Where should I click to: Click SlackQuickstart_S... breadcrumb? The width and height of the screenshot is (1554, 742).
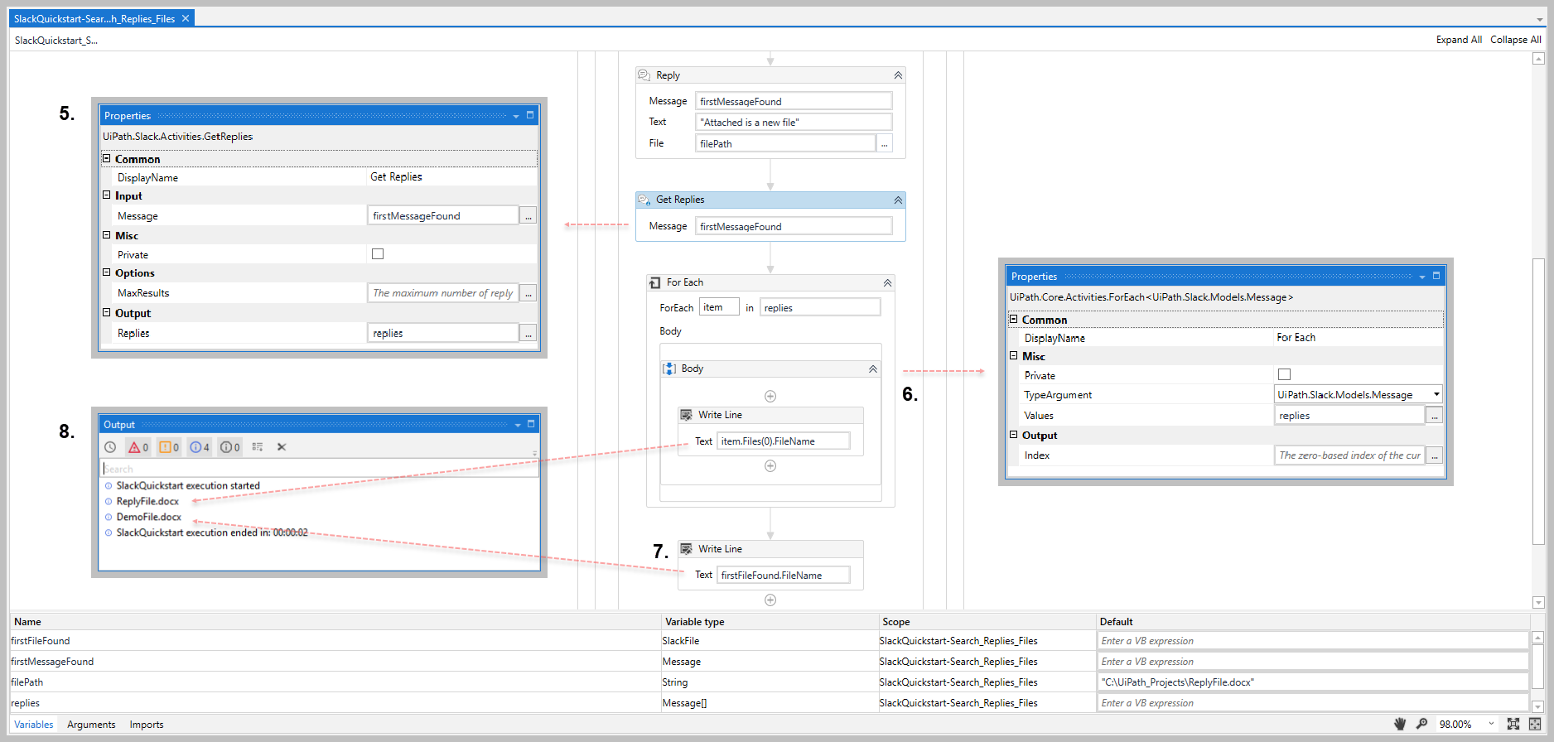pyautogui.click(x=55, y=40)
